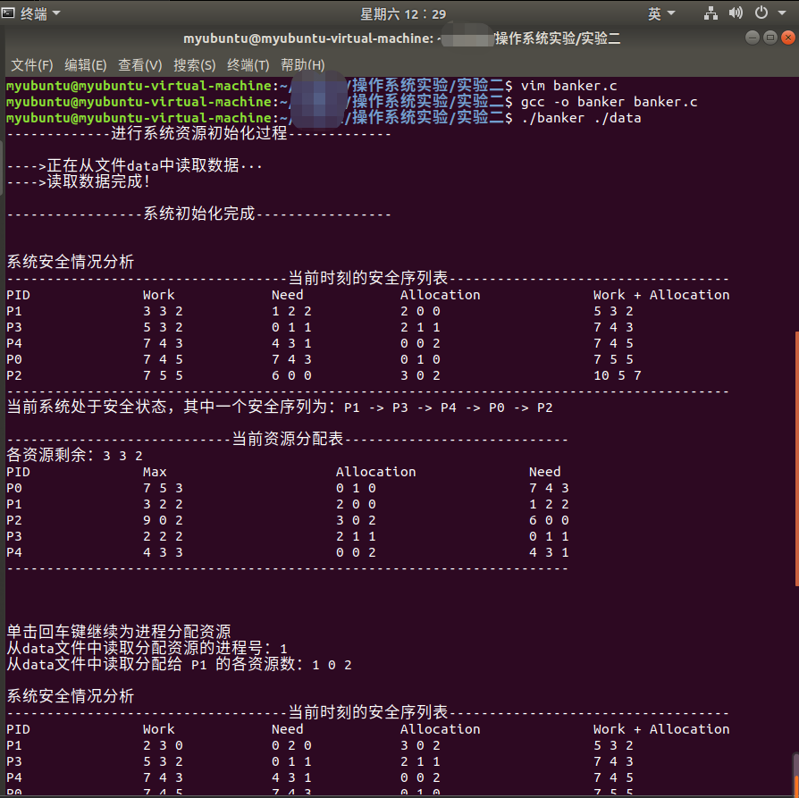Minimize the terminal window
This screenshot has width=799, height=798.
(753, 38)
